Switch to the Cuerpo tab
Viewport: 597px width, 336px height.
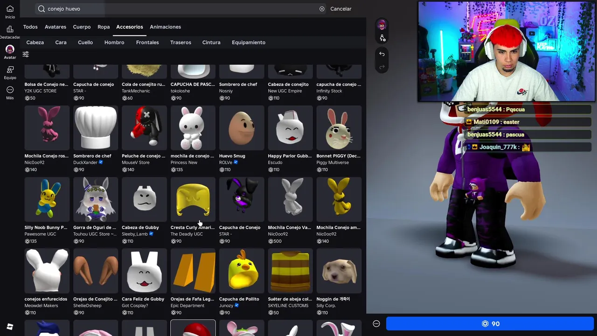point(82,27)
